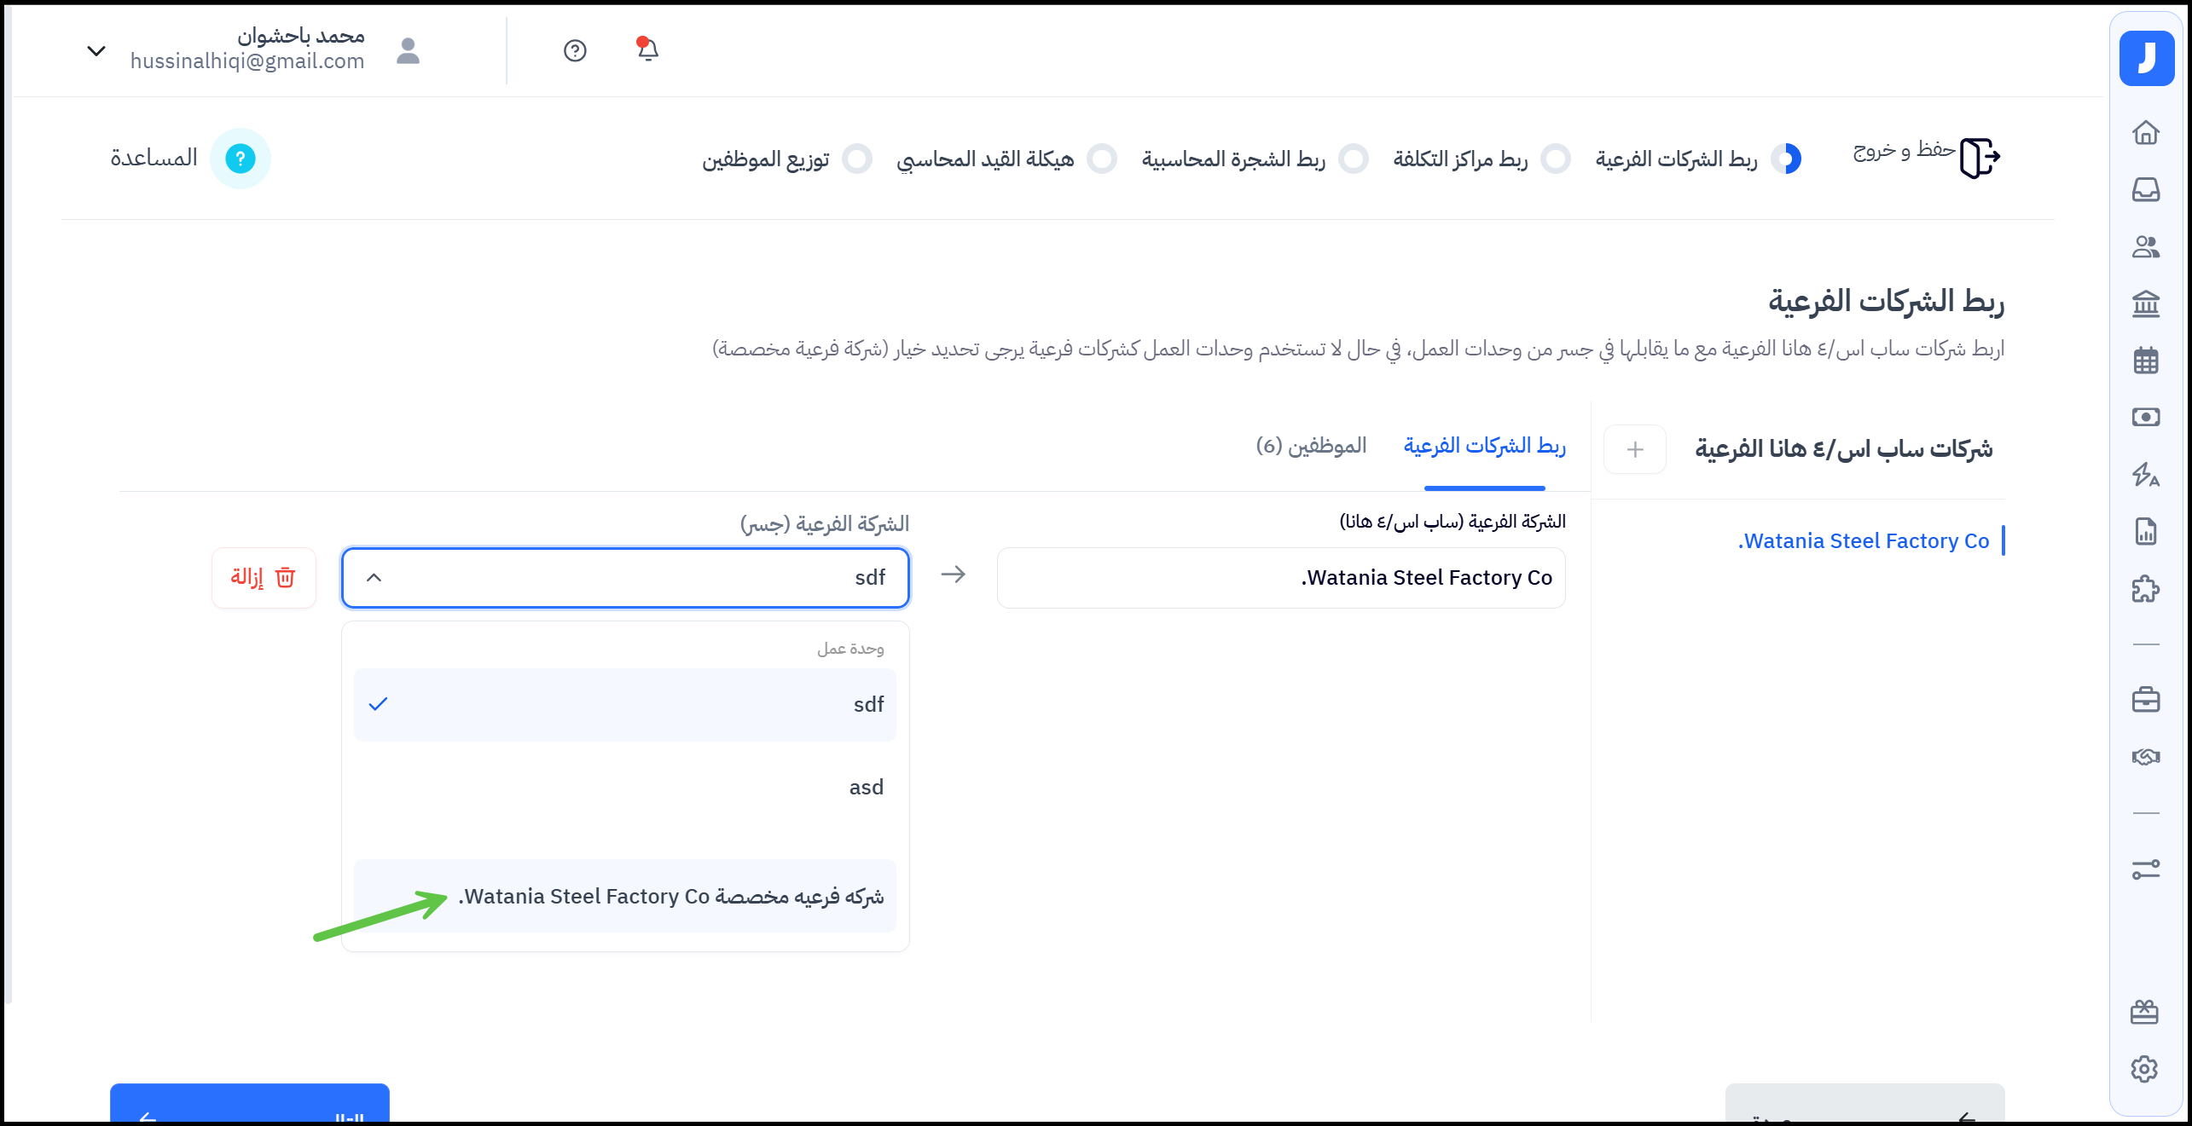Select the ربط مراكز التكلفة step radio
Image resolution: width=2192 pixels, height=1126 pixels.
1556,159
